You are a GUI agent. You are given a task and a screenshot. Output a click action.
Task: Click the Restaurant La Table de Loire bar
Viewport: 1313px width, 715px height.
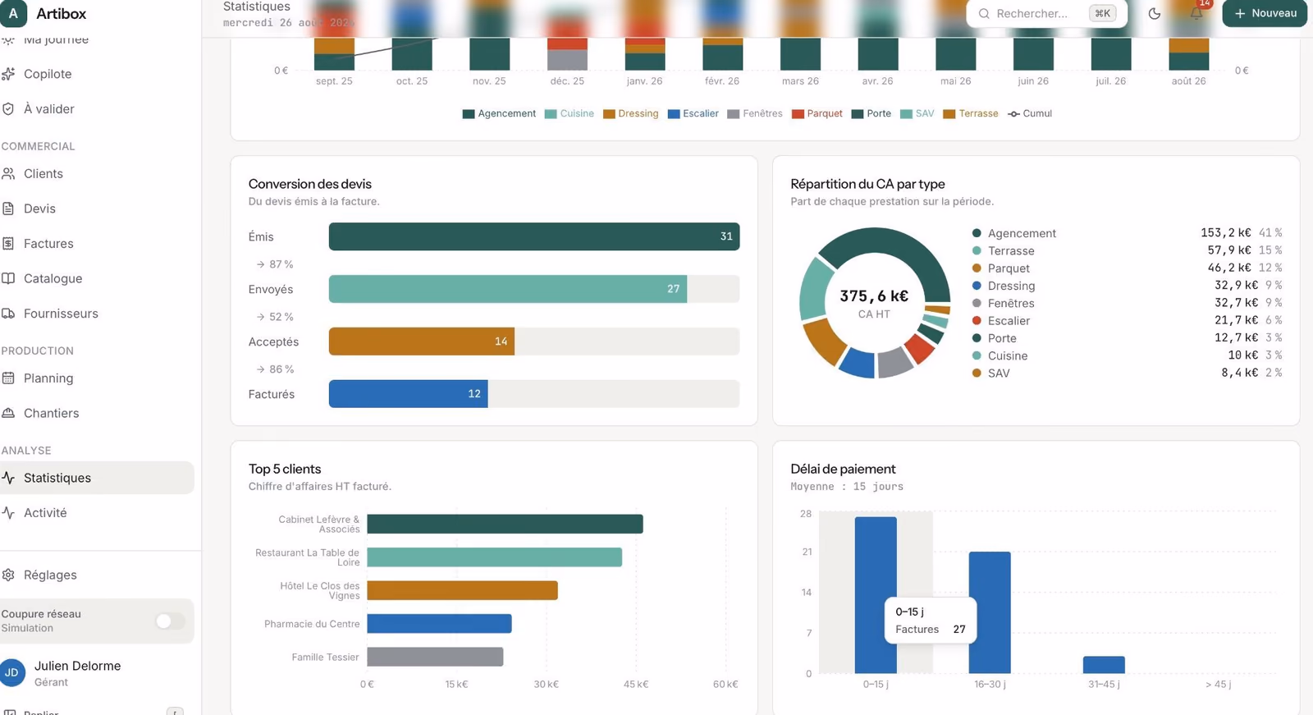click(x=494, y=557)
